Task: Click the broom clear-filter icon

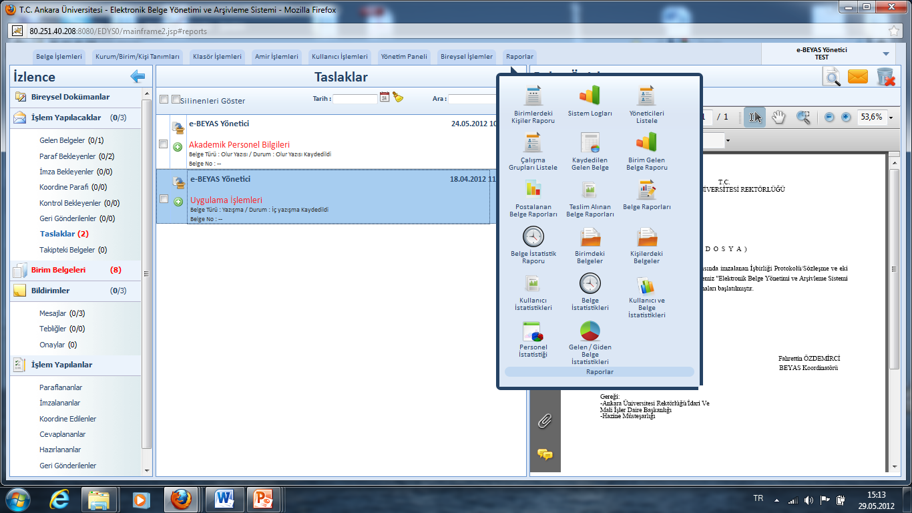Action: [398, 97]
